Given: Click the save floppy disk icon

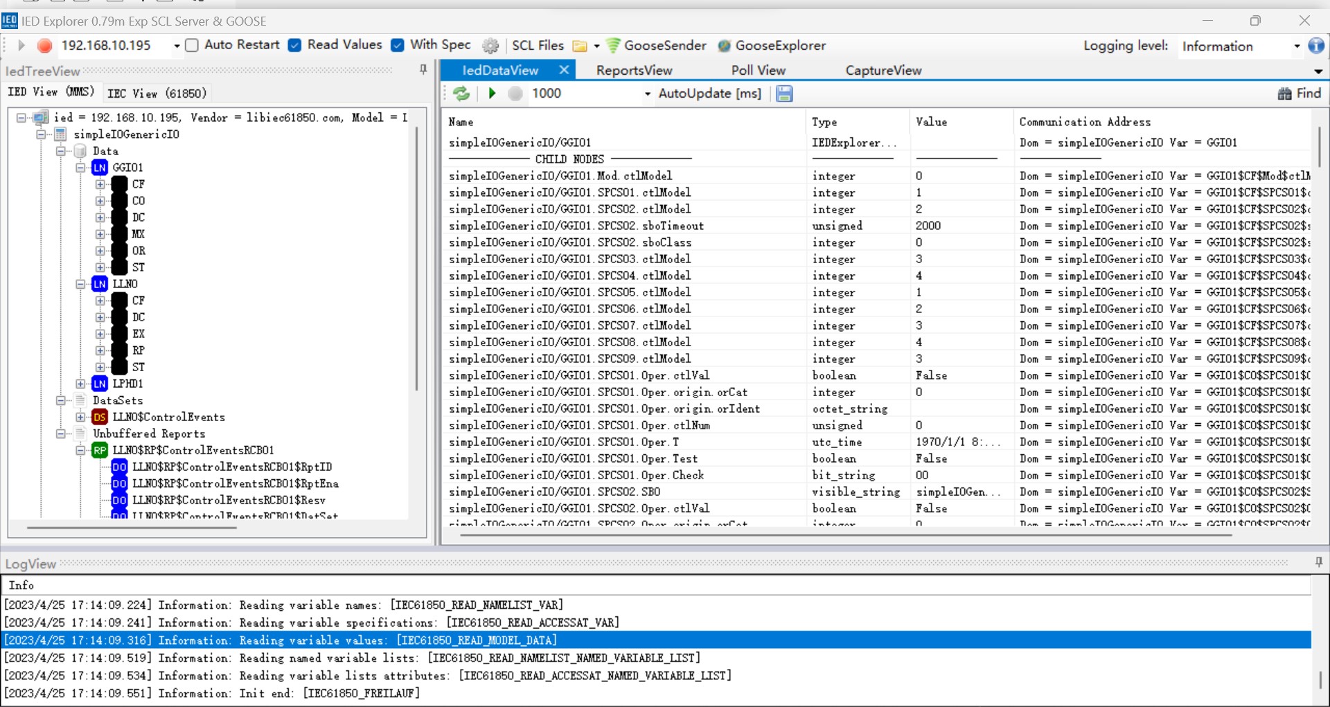Looking at the screenshot, I should tap(784, 93).
